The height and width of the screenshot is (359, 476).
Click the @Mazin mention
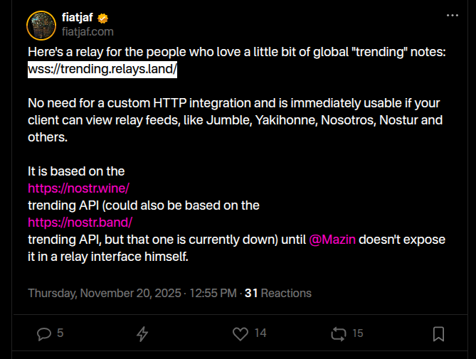coord(332,240)
